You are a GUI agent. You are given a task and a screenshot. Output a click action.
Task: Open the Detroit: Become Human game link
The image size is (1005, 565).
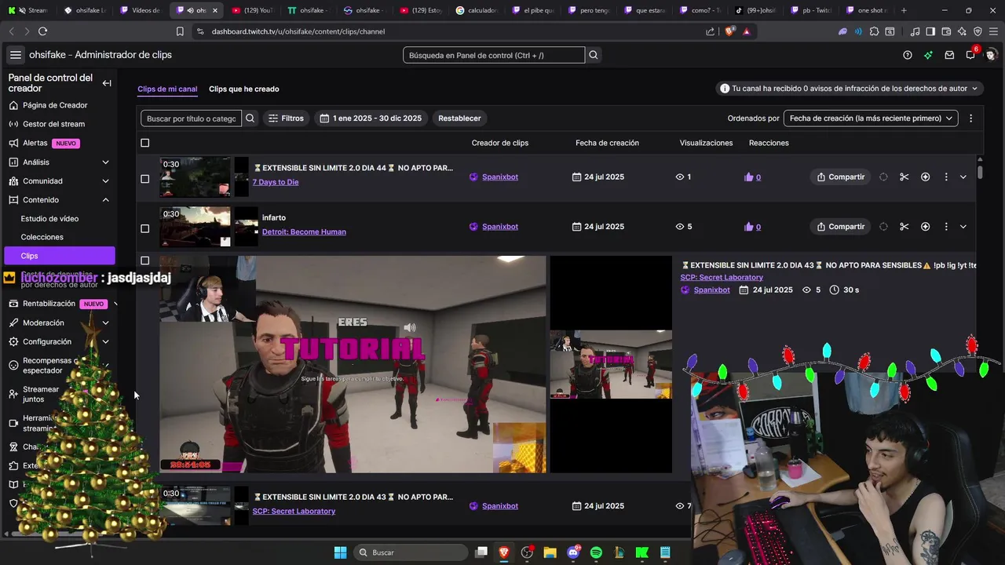point(304,232)
